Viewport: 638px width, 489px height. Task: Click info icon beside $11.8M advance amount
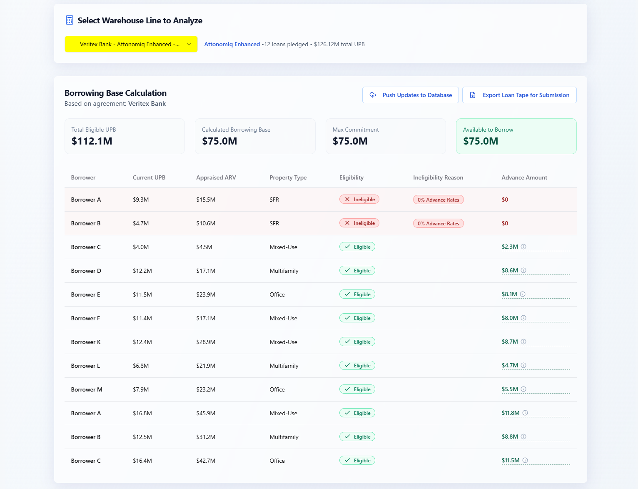[x=525, y=413]
